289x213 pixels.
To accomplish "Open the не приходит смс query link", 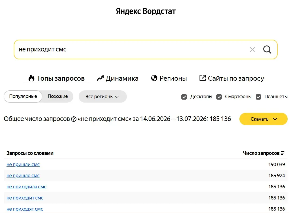I will tap(25, 198).
